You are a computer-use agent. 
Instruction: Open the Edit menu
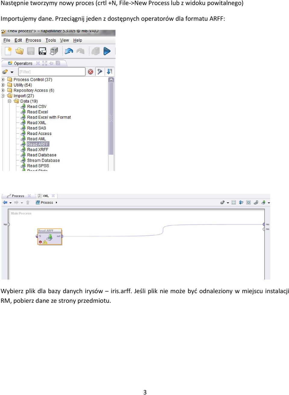coord(18,40)
